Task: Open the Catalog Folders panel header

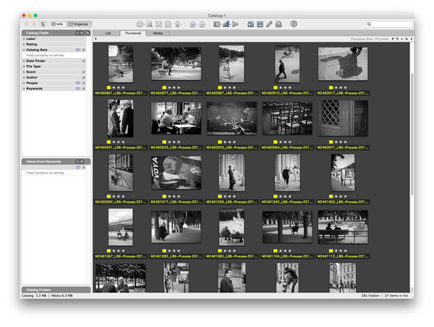Action: click(56, 290)
